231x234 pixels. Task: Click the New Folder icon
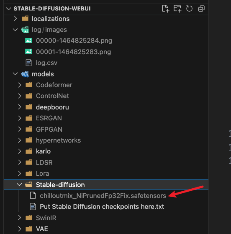point(177,8)
